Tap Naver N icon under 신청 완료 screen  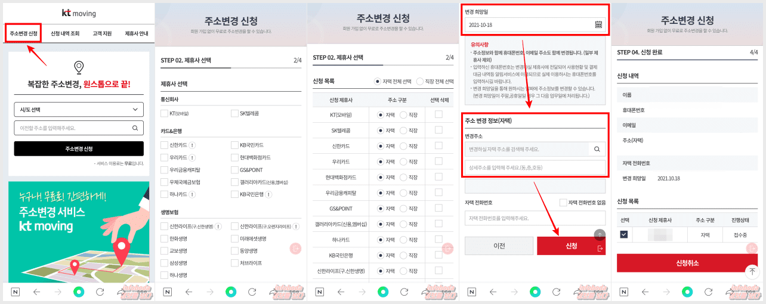pos(623,292)
